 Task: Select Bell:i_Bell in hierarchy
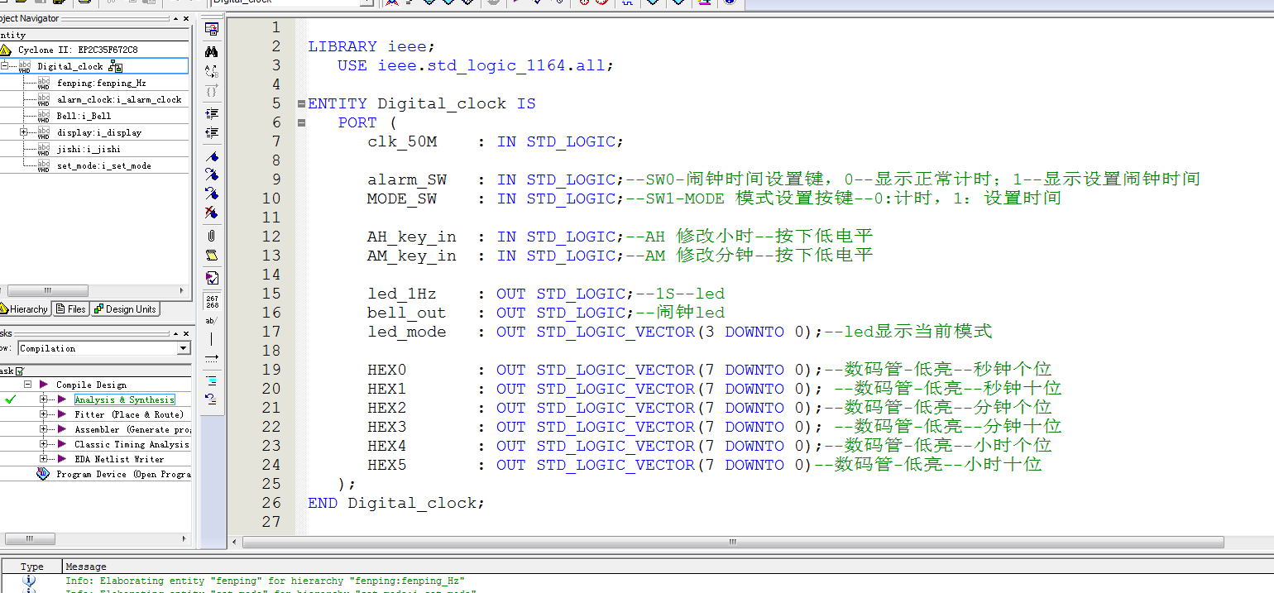pos(84,116)
